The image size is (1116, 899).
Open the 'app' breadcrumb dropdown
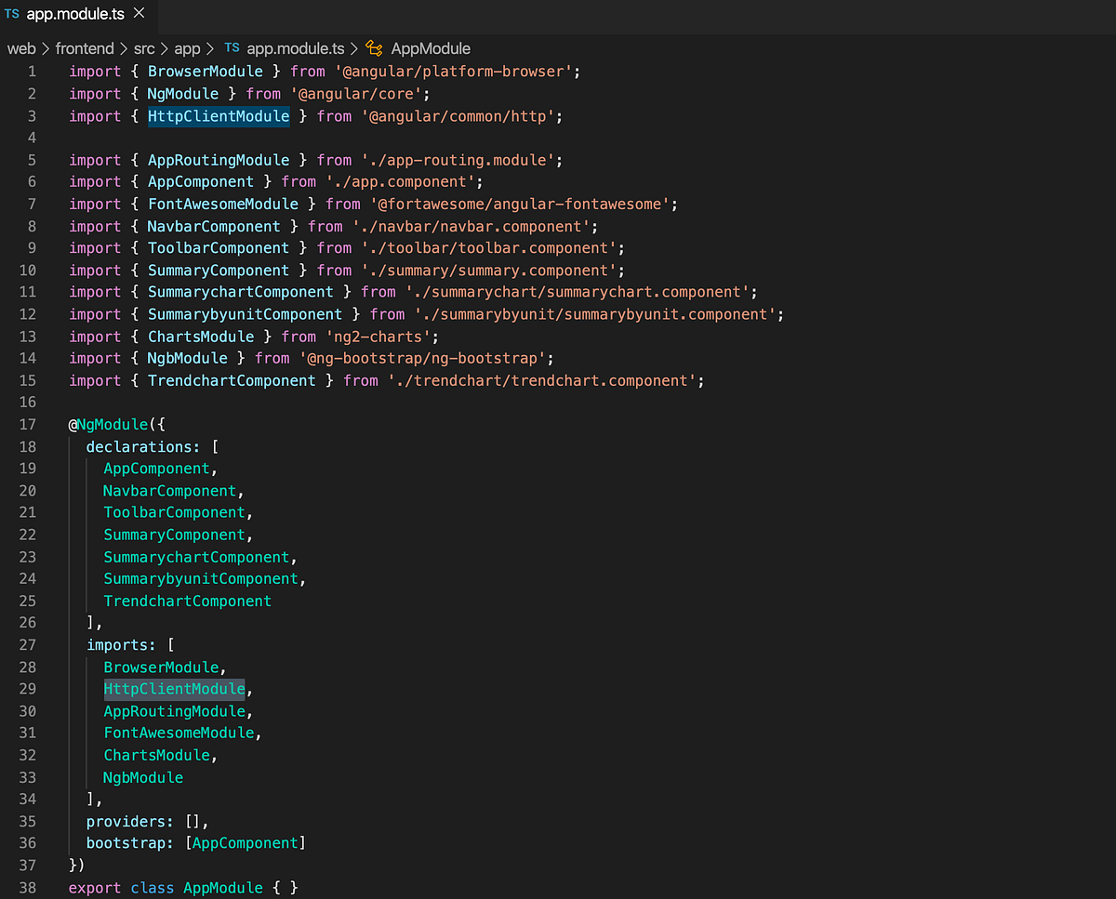click(x=188, y=47)
